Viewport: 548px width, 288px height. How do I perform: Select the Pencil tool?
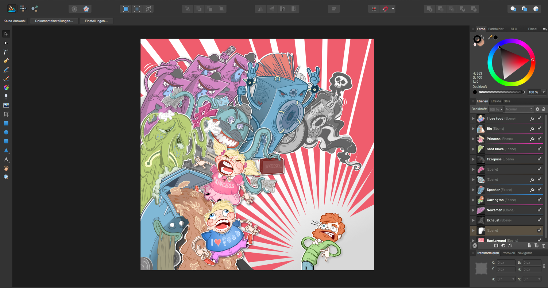(x=6, y=70)
